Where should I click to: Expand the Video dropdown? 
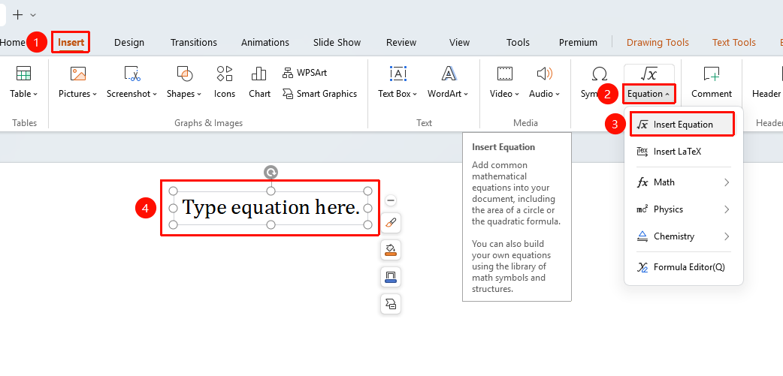pyautogui.click(x=517, y=95)
